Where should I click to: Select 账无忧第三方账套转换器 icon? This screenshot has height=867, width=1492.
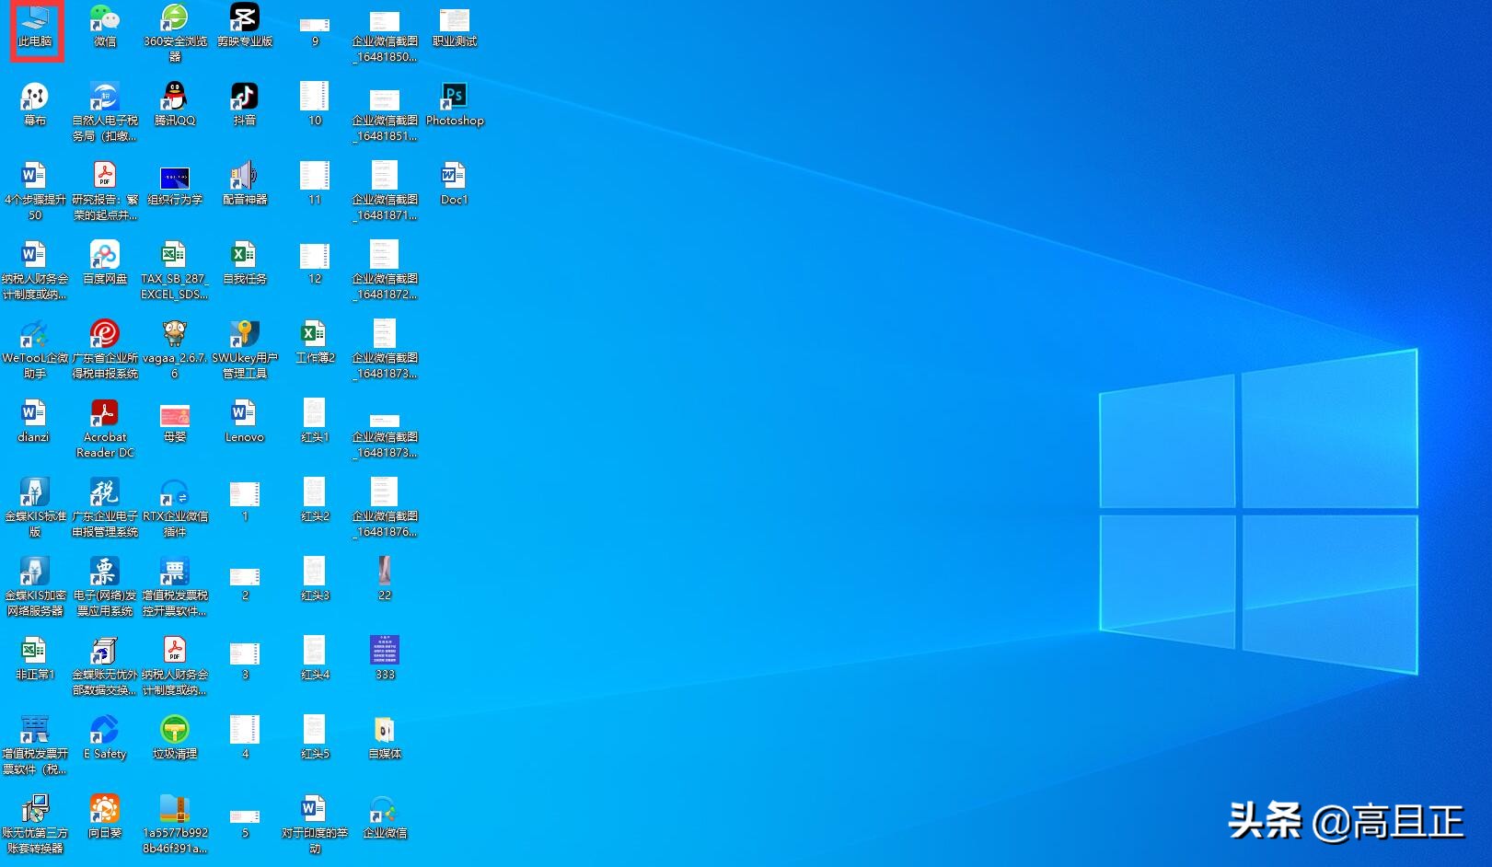click(x=35, y=824)
